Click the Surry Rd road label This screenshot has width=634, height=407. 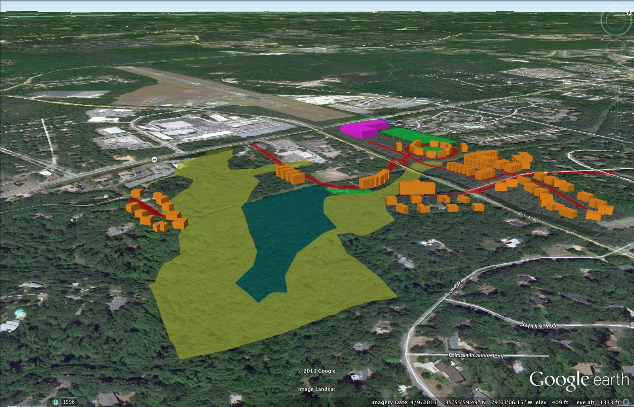538,325
